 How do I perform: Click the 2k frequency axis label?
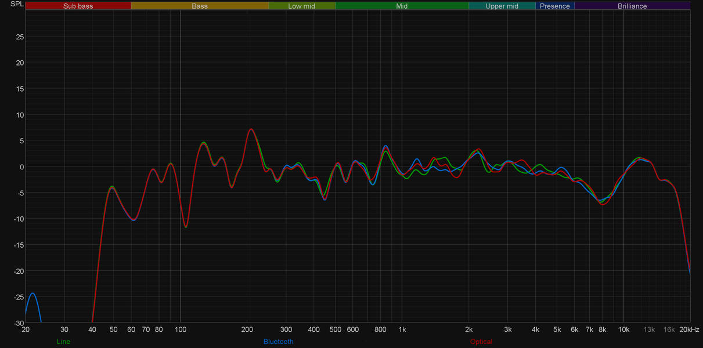[x=469, y=329]
